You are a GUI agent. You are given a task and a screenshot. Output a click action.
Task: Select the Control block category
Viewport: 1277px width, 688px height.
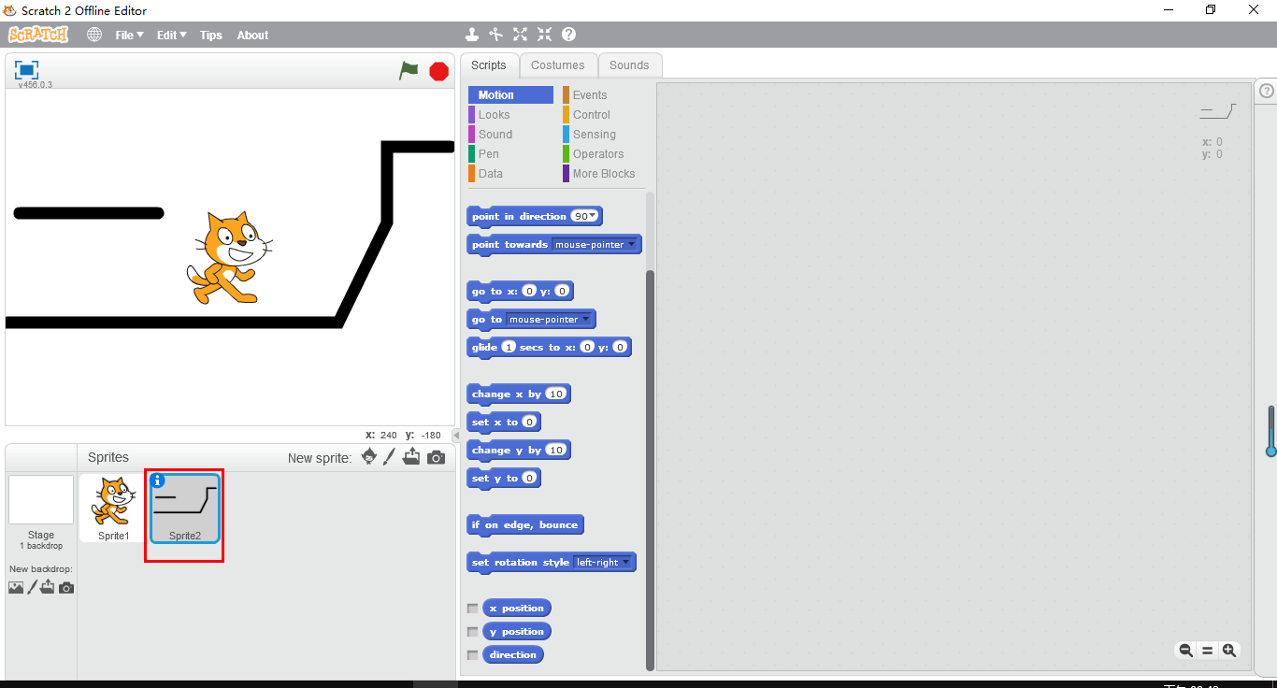(x=604, y=115)
